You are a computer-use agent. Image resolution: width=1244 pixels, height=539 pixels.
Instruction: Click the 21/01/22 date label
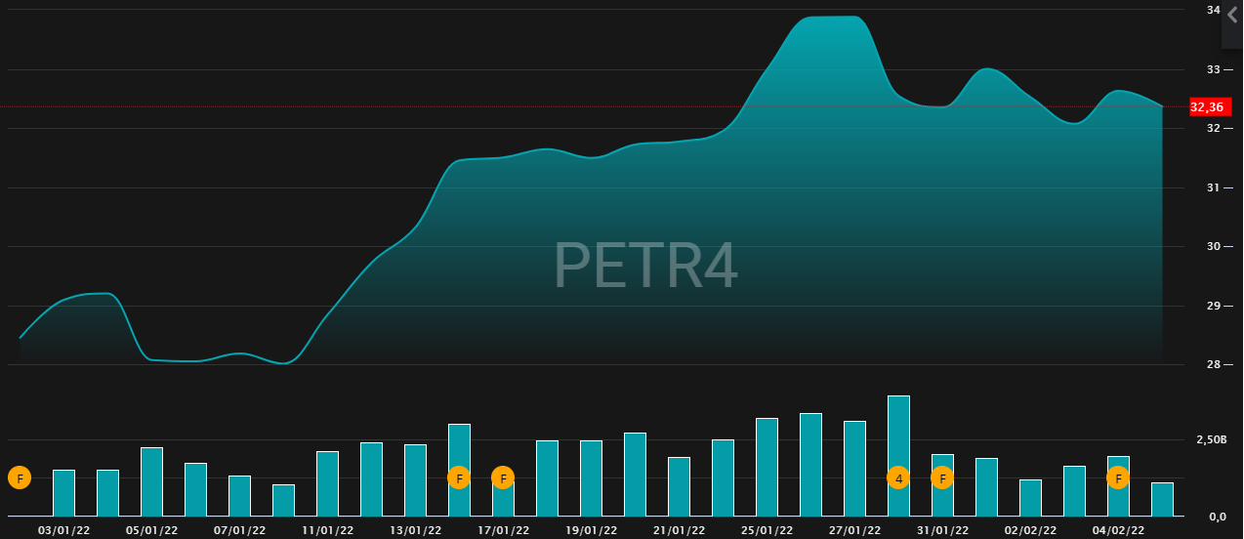click(x=679, y=530)
